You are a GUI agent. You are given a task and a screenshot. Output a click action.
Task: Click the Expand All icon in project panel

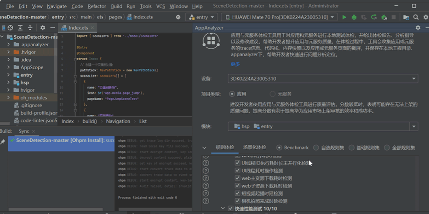pos(20,28)
